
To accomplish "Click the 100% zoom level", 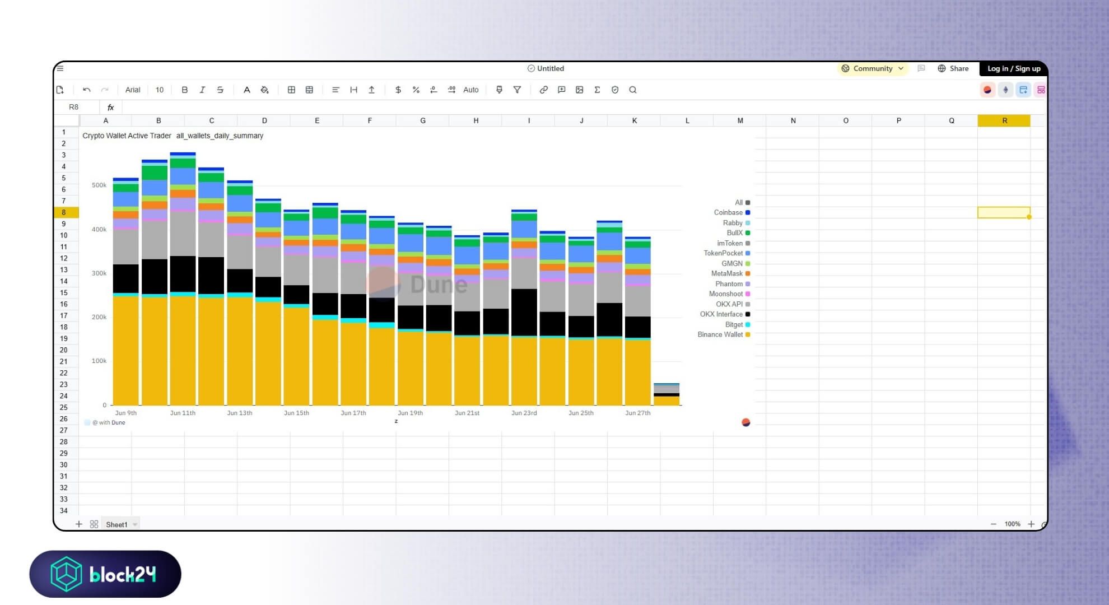I will click(1012, 524).
